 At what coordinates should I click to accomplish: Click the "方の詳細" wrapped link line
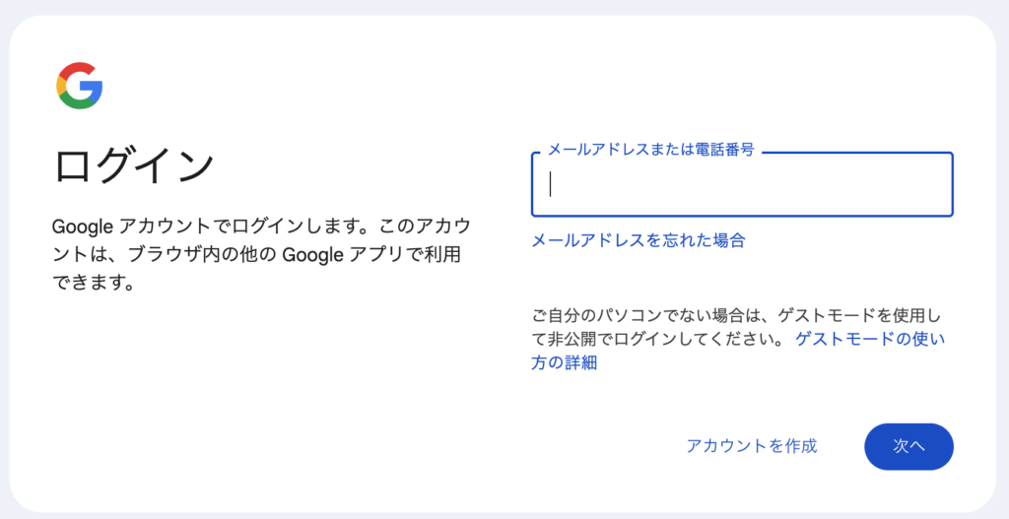click(x=565, y=362)
